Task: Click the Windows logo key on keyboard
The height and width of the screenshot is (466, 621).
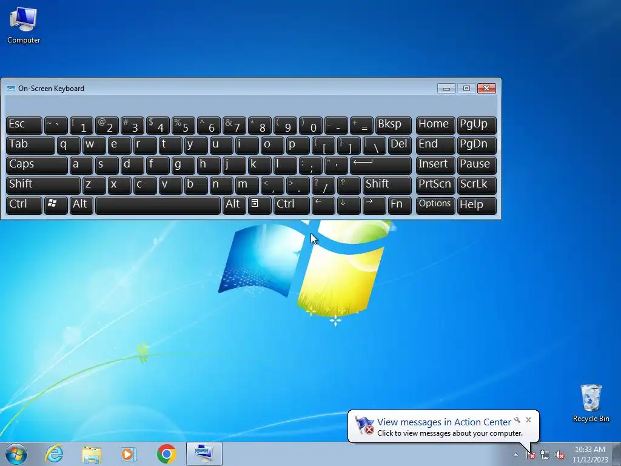Action: pos(56,205)
